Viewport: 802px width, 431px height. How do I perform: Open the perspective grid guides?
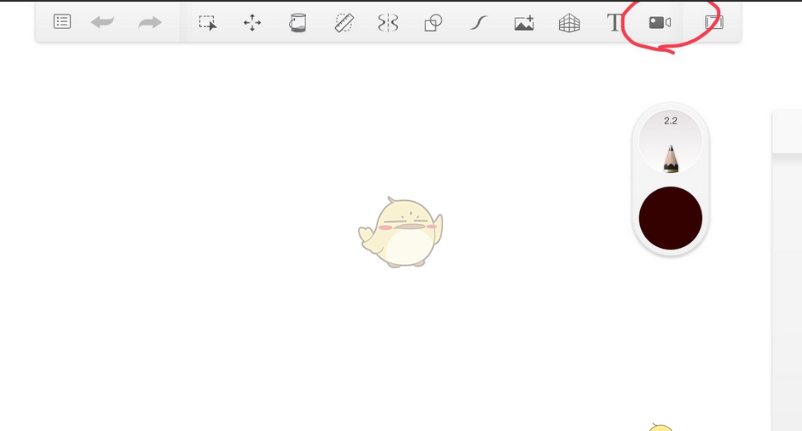[x=569, y=23]
